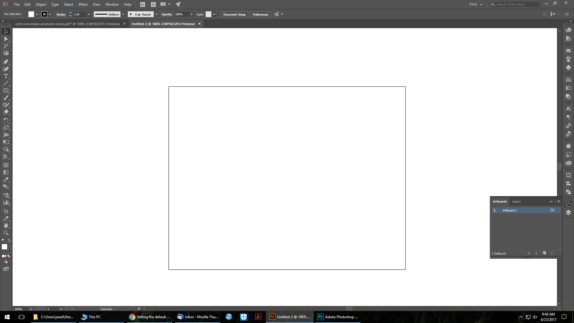Switch to Artboards tab
This screenshot has height=323, width=574.
[500, 201]
